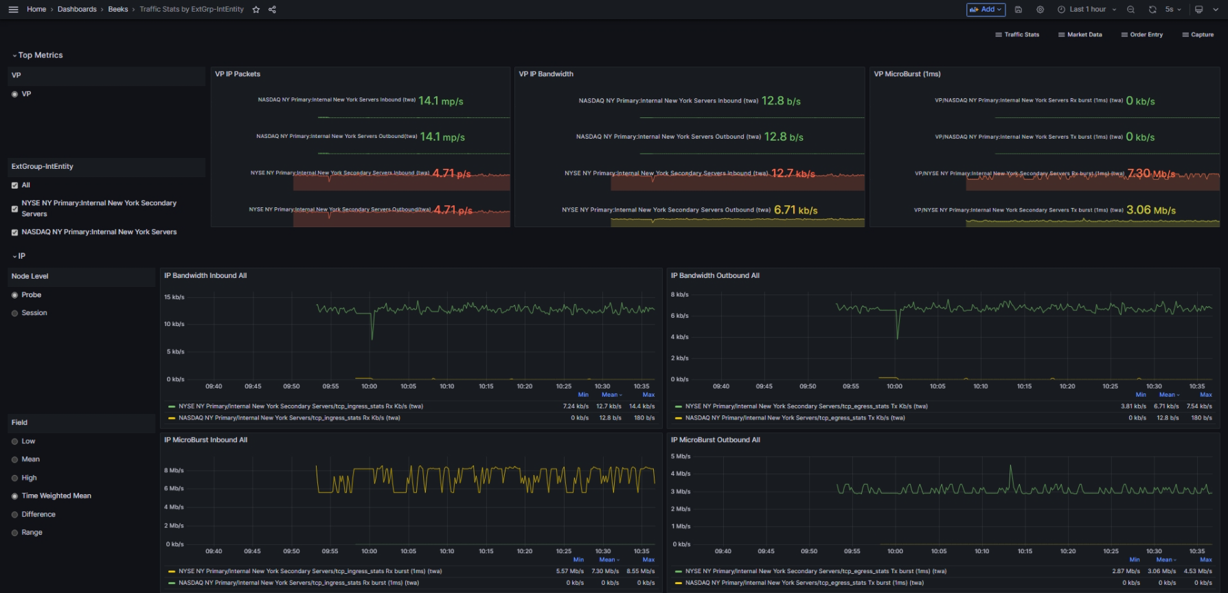Viewport: 1228px width, 593px height.
Task: Uncheck the All ExtGroup-IntEntity checkbox
Action: click(15, 185)
